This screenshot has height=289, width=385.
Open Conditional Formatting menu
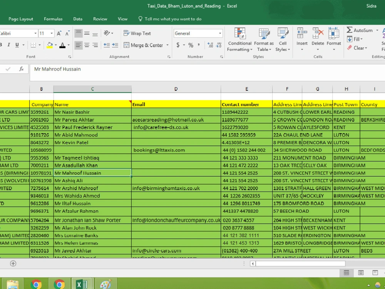[x=239, y=40]
